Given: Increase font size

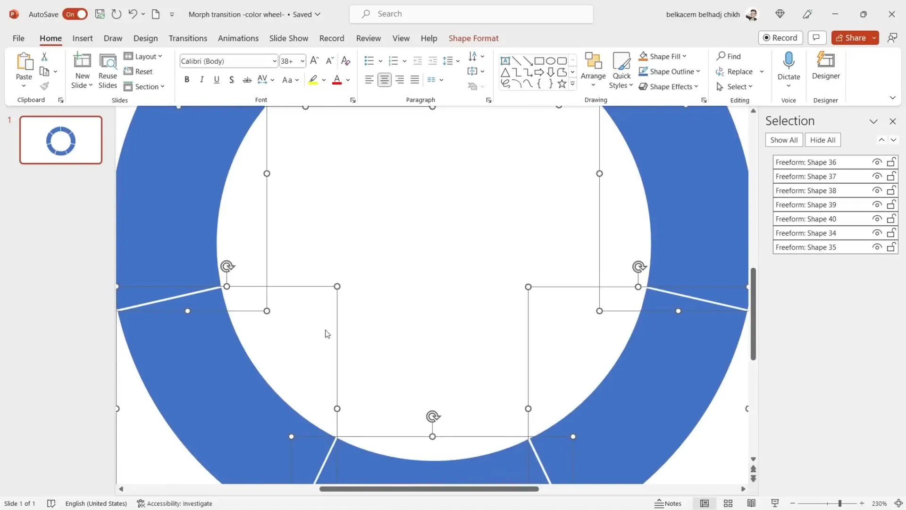Looking at the screenshot, I should [x=314, y=60].
